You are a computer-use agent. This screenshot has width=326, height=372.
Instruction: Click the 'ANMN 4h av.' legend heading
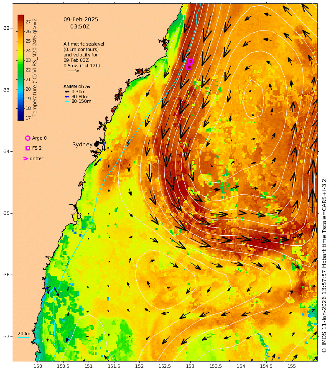(77, 87)
